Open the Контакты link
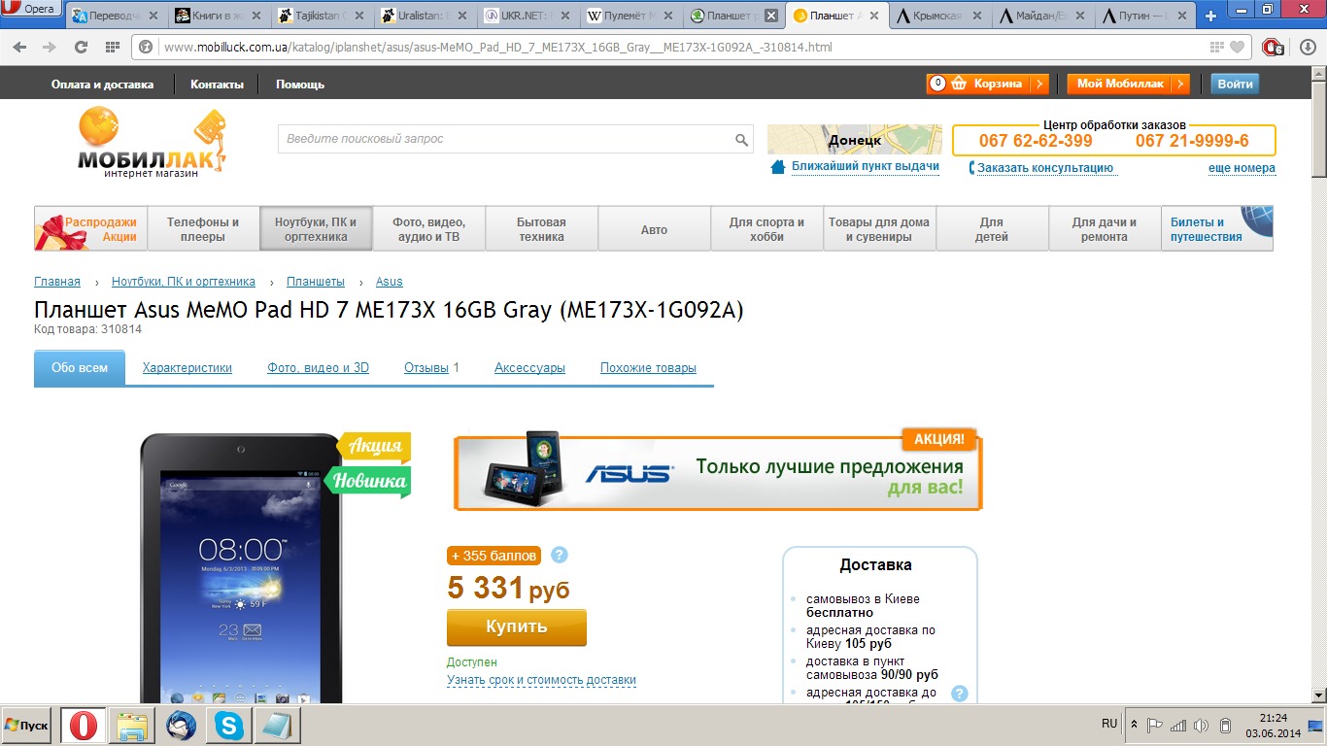The width and height of the screenshot is (1327, 746). 217,85
